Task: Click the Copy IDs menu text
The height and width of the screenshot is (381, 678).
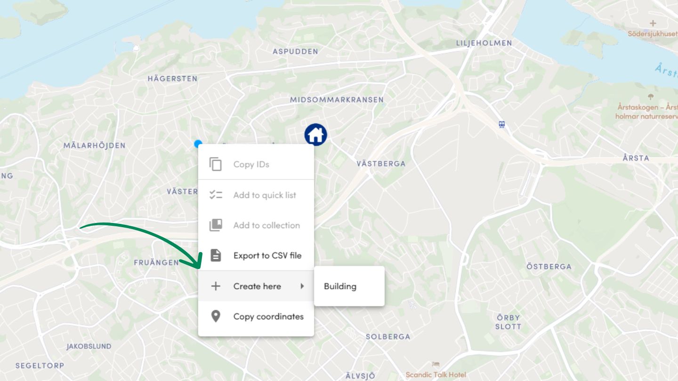Action: click(251, 164)
